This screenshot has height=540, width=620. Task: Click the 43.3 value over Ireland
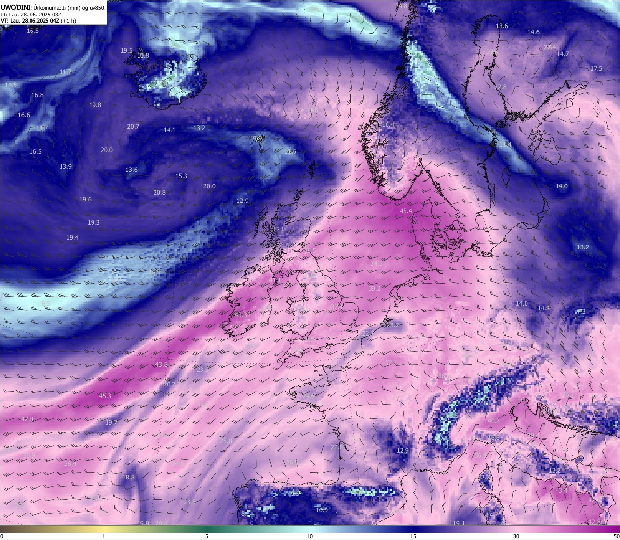point(241,315)
